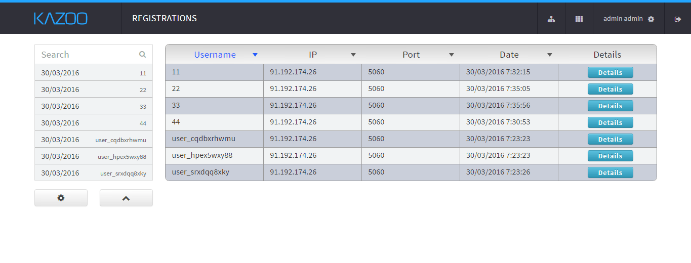Click the gear icon beside admin admin
The image size is (691, 263).
point(651,19)
